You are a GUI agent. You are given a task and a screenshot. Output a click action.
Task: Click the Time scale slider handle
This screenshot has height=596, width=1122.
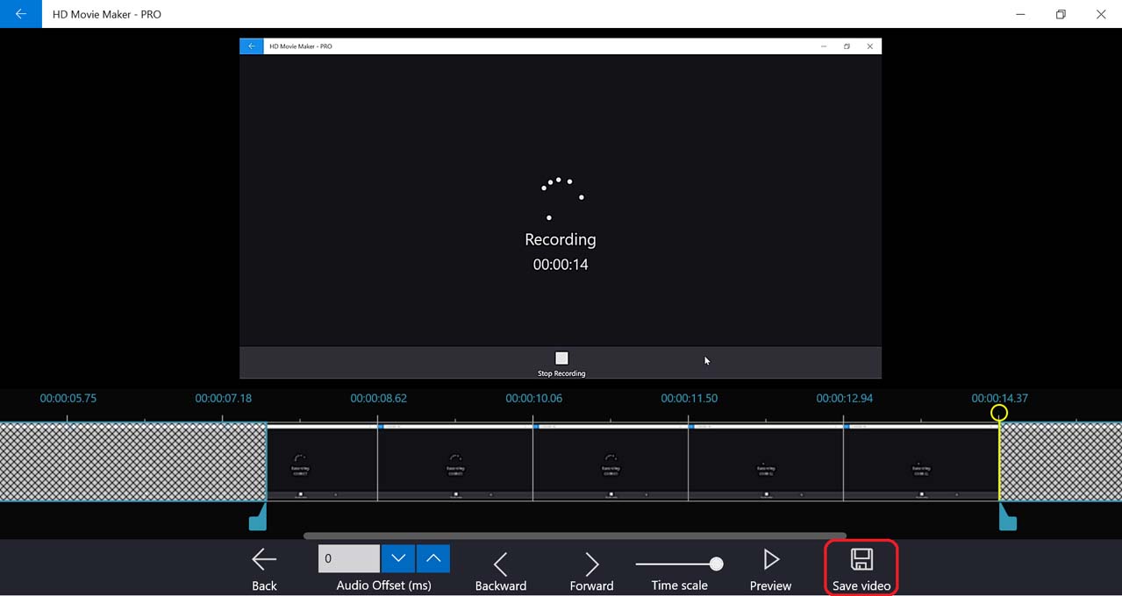point(717,564)
